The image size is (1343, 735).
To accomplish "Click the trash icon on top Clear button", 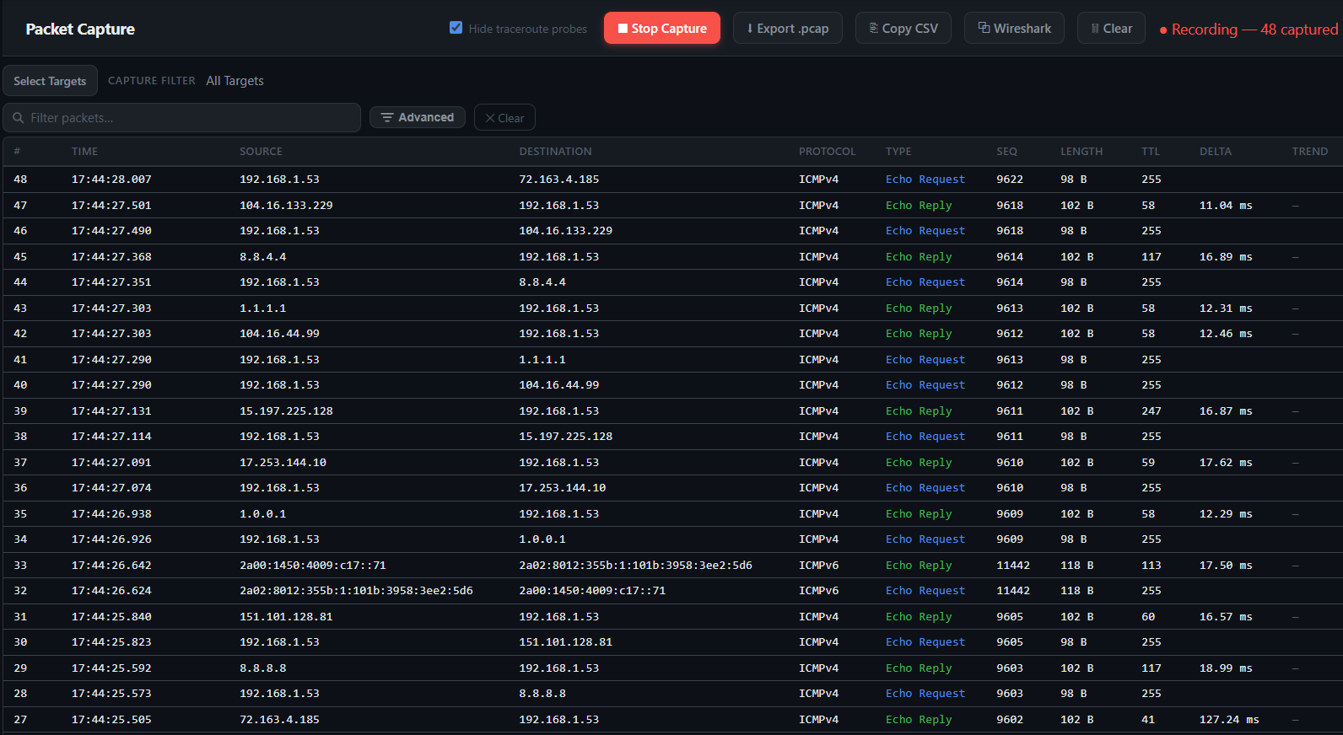I will [x=1095, y=29].
